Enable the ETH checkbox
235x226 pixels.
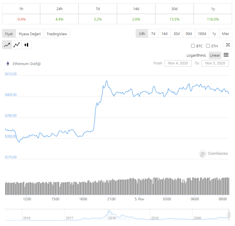pos(208,46)
